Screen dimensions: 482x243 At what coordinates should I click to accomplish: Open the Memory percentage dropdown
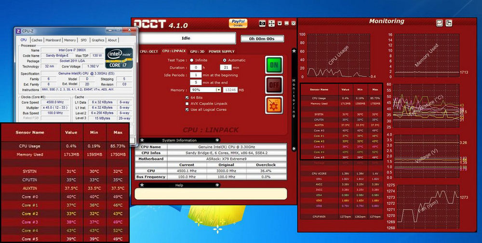coord(218,90)
